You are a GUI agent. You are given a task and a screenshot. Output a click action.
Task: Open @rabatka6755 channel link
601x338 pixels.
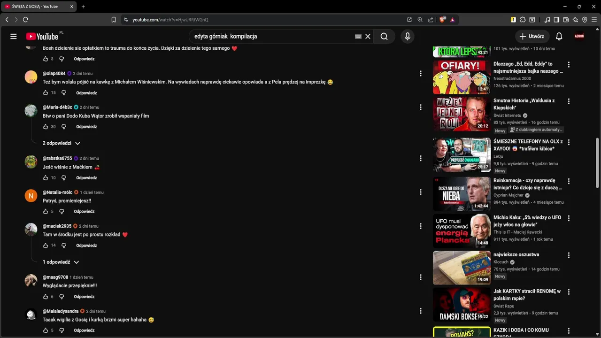click(57, 158)
